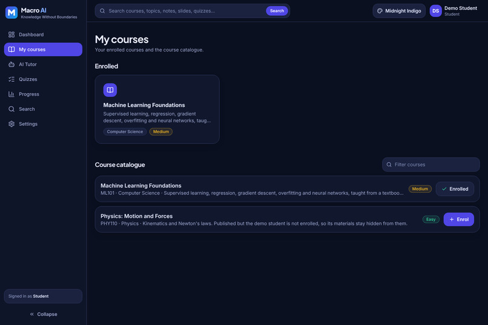
Task: Open Search from the sidebar menu
Action: point(43,109)
